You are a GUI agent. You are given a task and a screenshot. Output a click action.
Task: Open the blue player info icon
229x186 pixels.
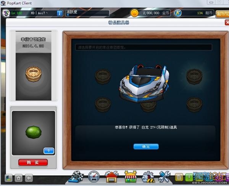tap(60, 13)
